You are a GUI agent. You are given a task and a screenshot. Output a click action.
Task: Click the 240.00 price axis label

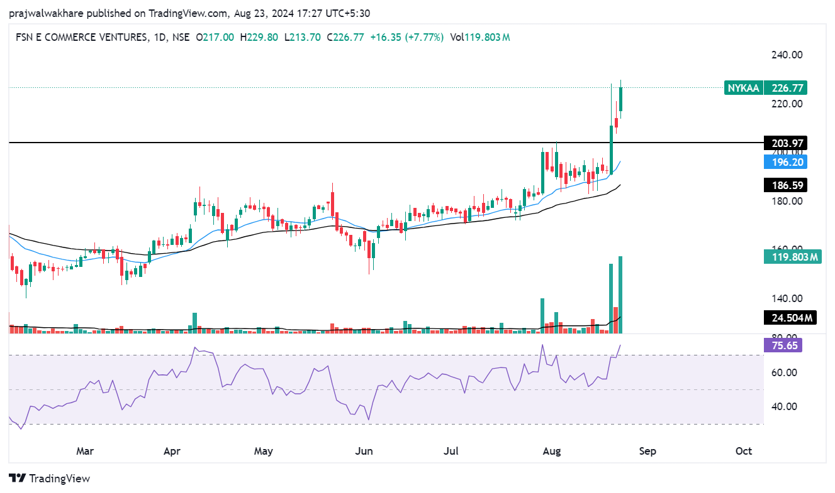tap(787, 55)
